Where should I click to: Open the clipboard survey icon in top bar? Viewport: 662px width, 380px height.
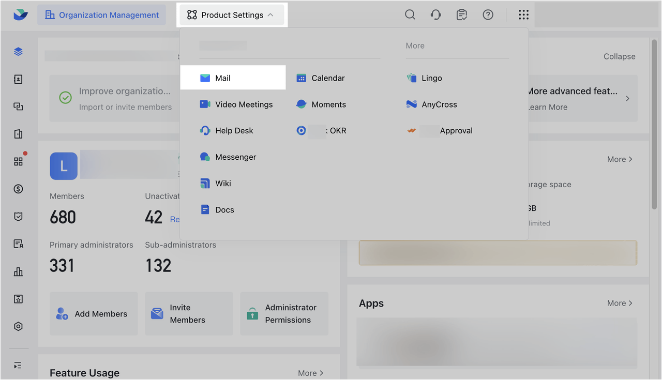click(461, 14)
